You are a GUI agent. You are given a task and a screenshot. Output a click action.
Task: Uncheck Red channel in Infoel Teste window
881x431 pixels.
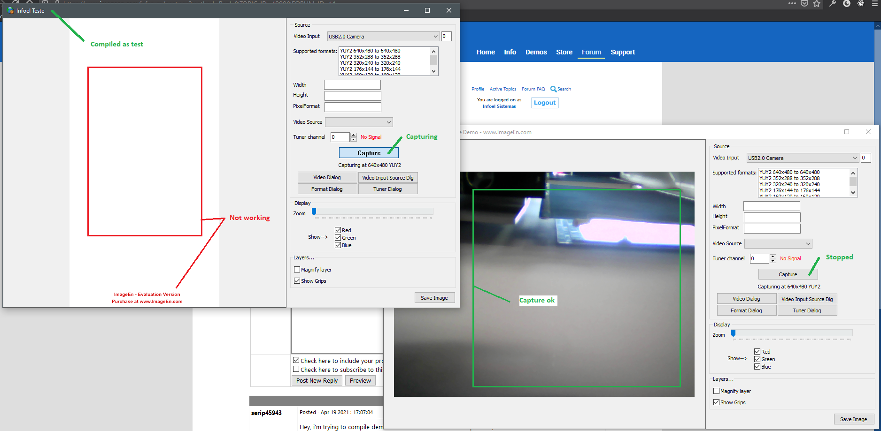[x=338, y=230]
